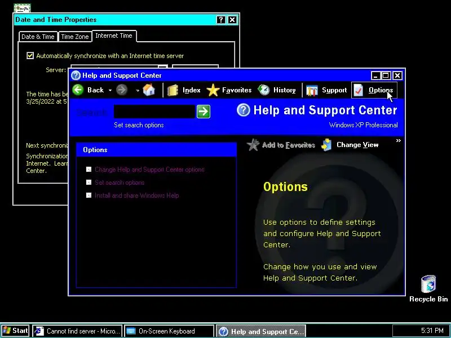The width and height of the screenshot is (451, 338).
Task: Switch to the Date & Time tab
Action: pos(38,37)
